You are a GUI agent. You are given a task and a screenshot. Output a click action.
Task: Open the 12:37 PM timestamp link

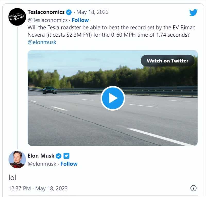coord(38,188)
